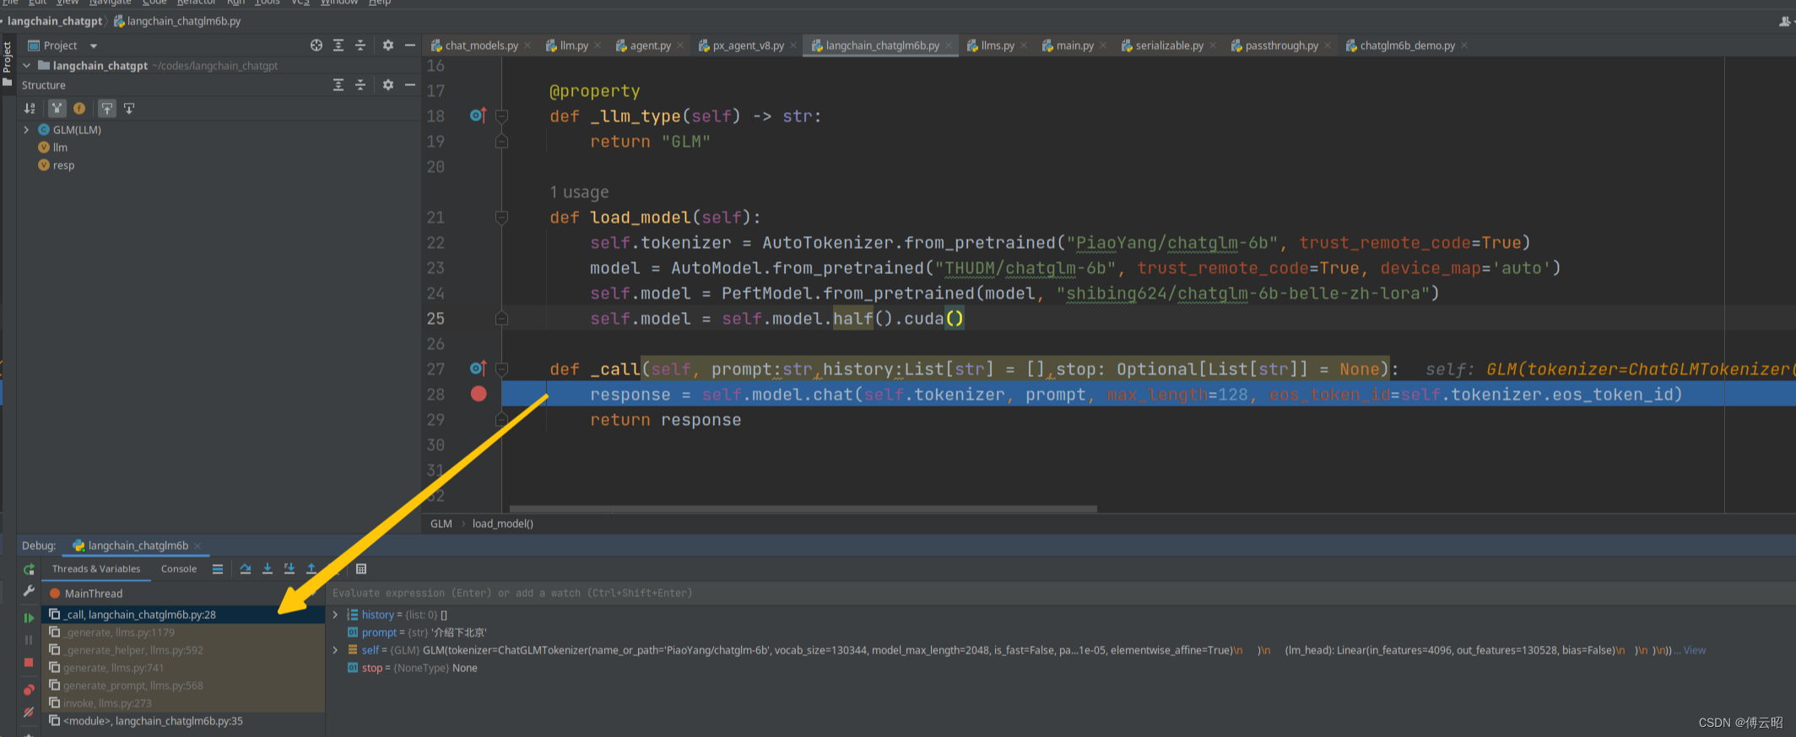Select the <module> frame at line 35
The height and width of the screenshot is (737, 1796).
153,721
